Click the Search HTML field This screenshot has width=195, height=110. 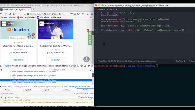(69, 70)
